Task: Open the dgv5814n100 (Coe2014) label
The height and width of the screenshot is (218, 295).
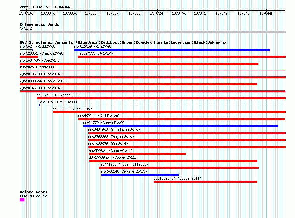Action: point(41,88)
